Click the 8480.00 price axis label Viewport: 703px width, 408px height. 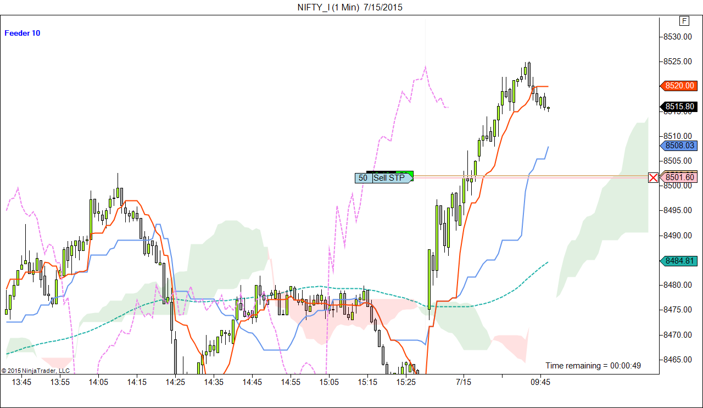click(x=677, y=285)
